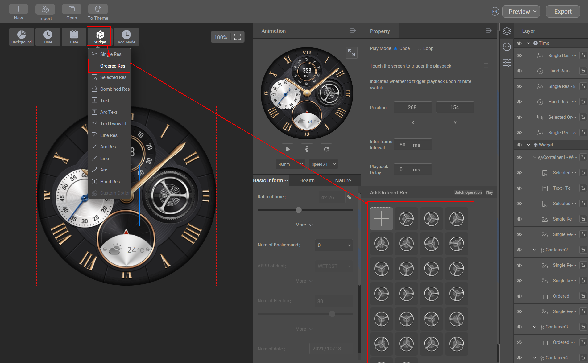This screenshot has width=588, height=363.
Task: Open Num of Background dropdown
Action: pyautogui.click(x=334, y=245)
